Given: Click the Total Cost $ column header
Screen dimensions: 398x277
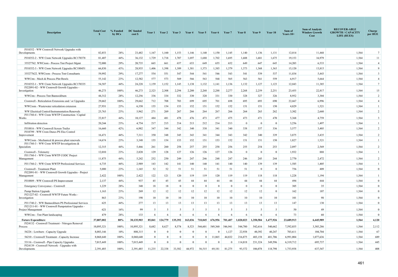Looking at the screenshot, I should (99, 32).
